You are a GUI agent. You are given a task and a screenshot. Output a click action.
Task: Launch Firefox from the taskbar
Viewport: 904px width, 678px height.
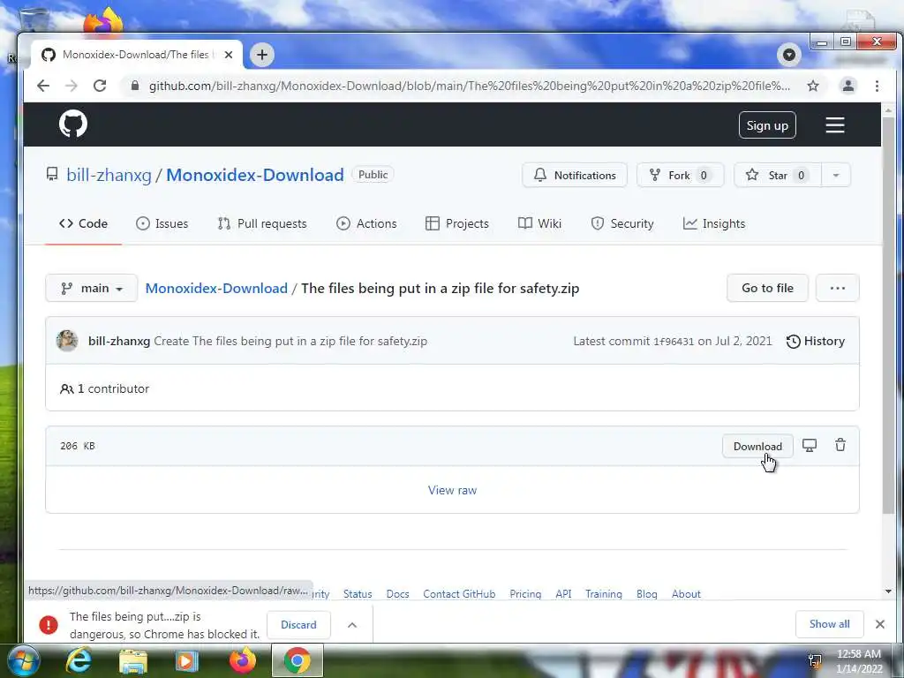pyautogui.click(x=243, y=660)
